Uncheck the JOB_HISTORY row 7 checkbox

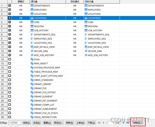(10, 30)
